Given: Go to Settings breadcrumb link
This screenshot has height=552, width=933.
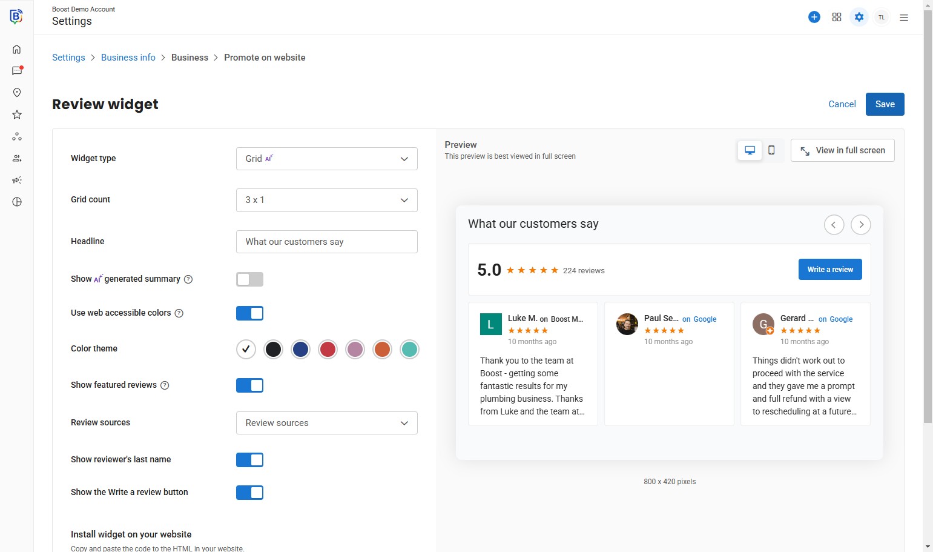Looking at the screenshot, I should [68, 58].
